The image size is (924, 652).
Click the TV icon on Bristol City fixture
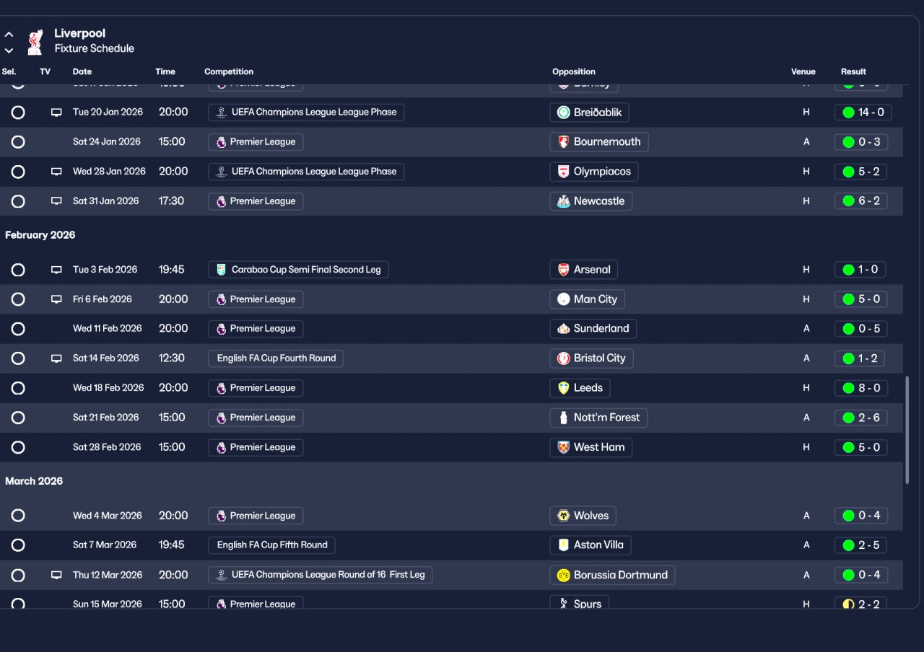56,358
